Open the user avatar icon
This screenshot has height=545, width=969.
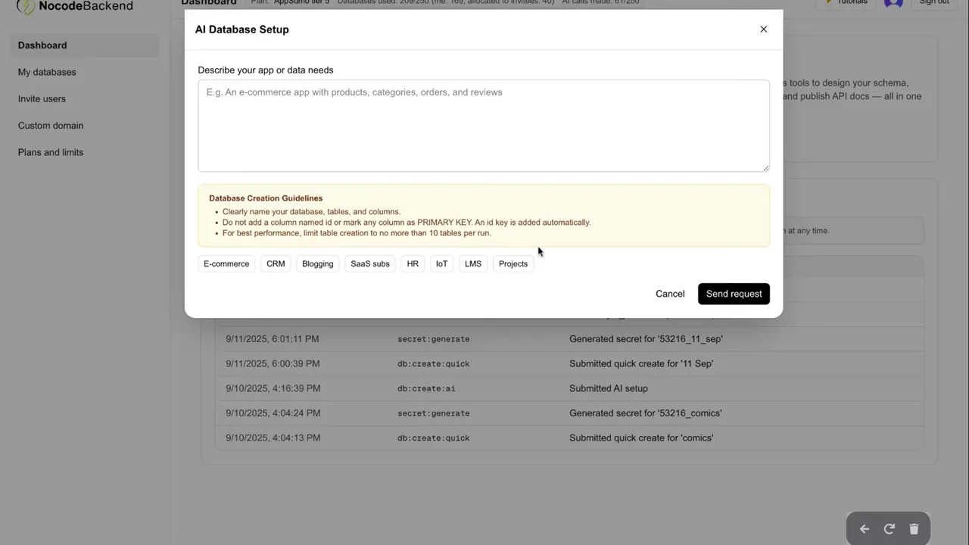pyautogui.click(x=893, y=3)
